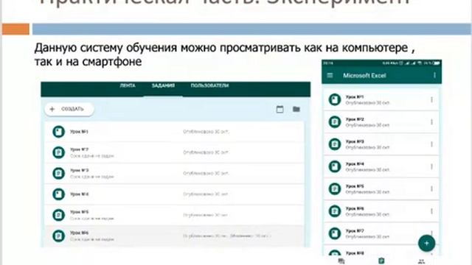Open three-dot menu for phone Урок №1
The width and height of the screenshot is (472, 265).
pos(431,100)
